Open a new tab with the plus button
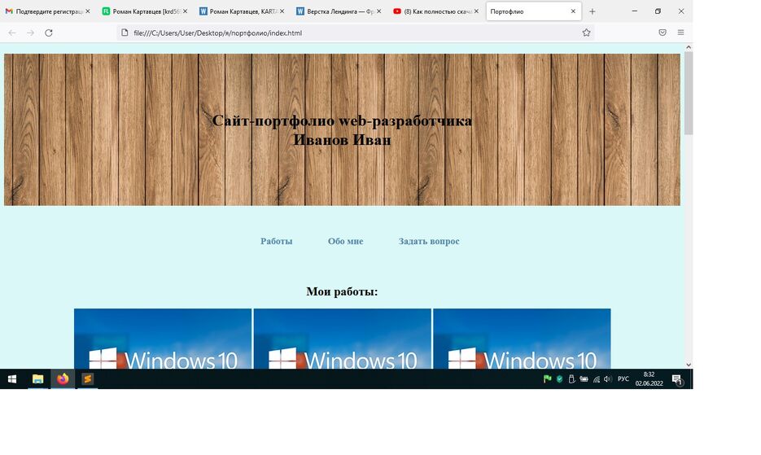 coord(592,11)
